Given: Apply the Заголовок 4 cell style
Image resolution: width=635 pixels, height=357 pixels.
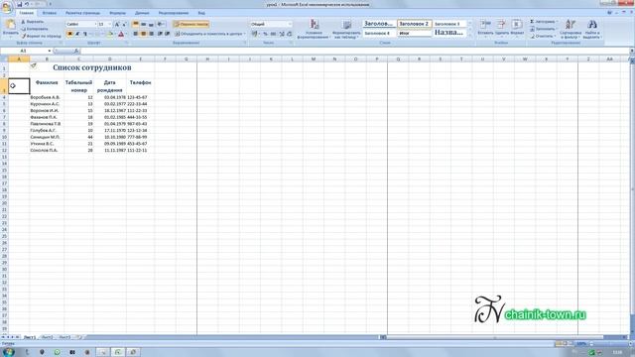Looking at the screenshot, I should coord(379,33).
